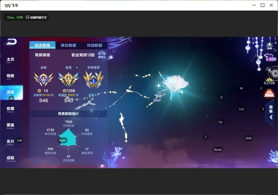Open the 信誉分 100 credit score badge
The image size is (278, 195).
102,55
